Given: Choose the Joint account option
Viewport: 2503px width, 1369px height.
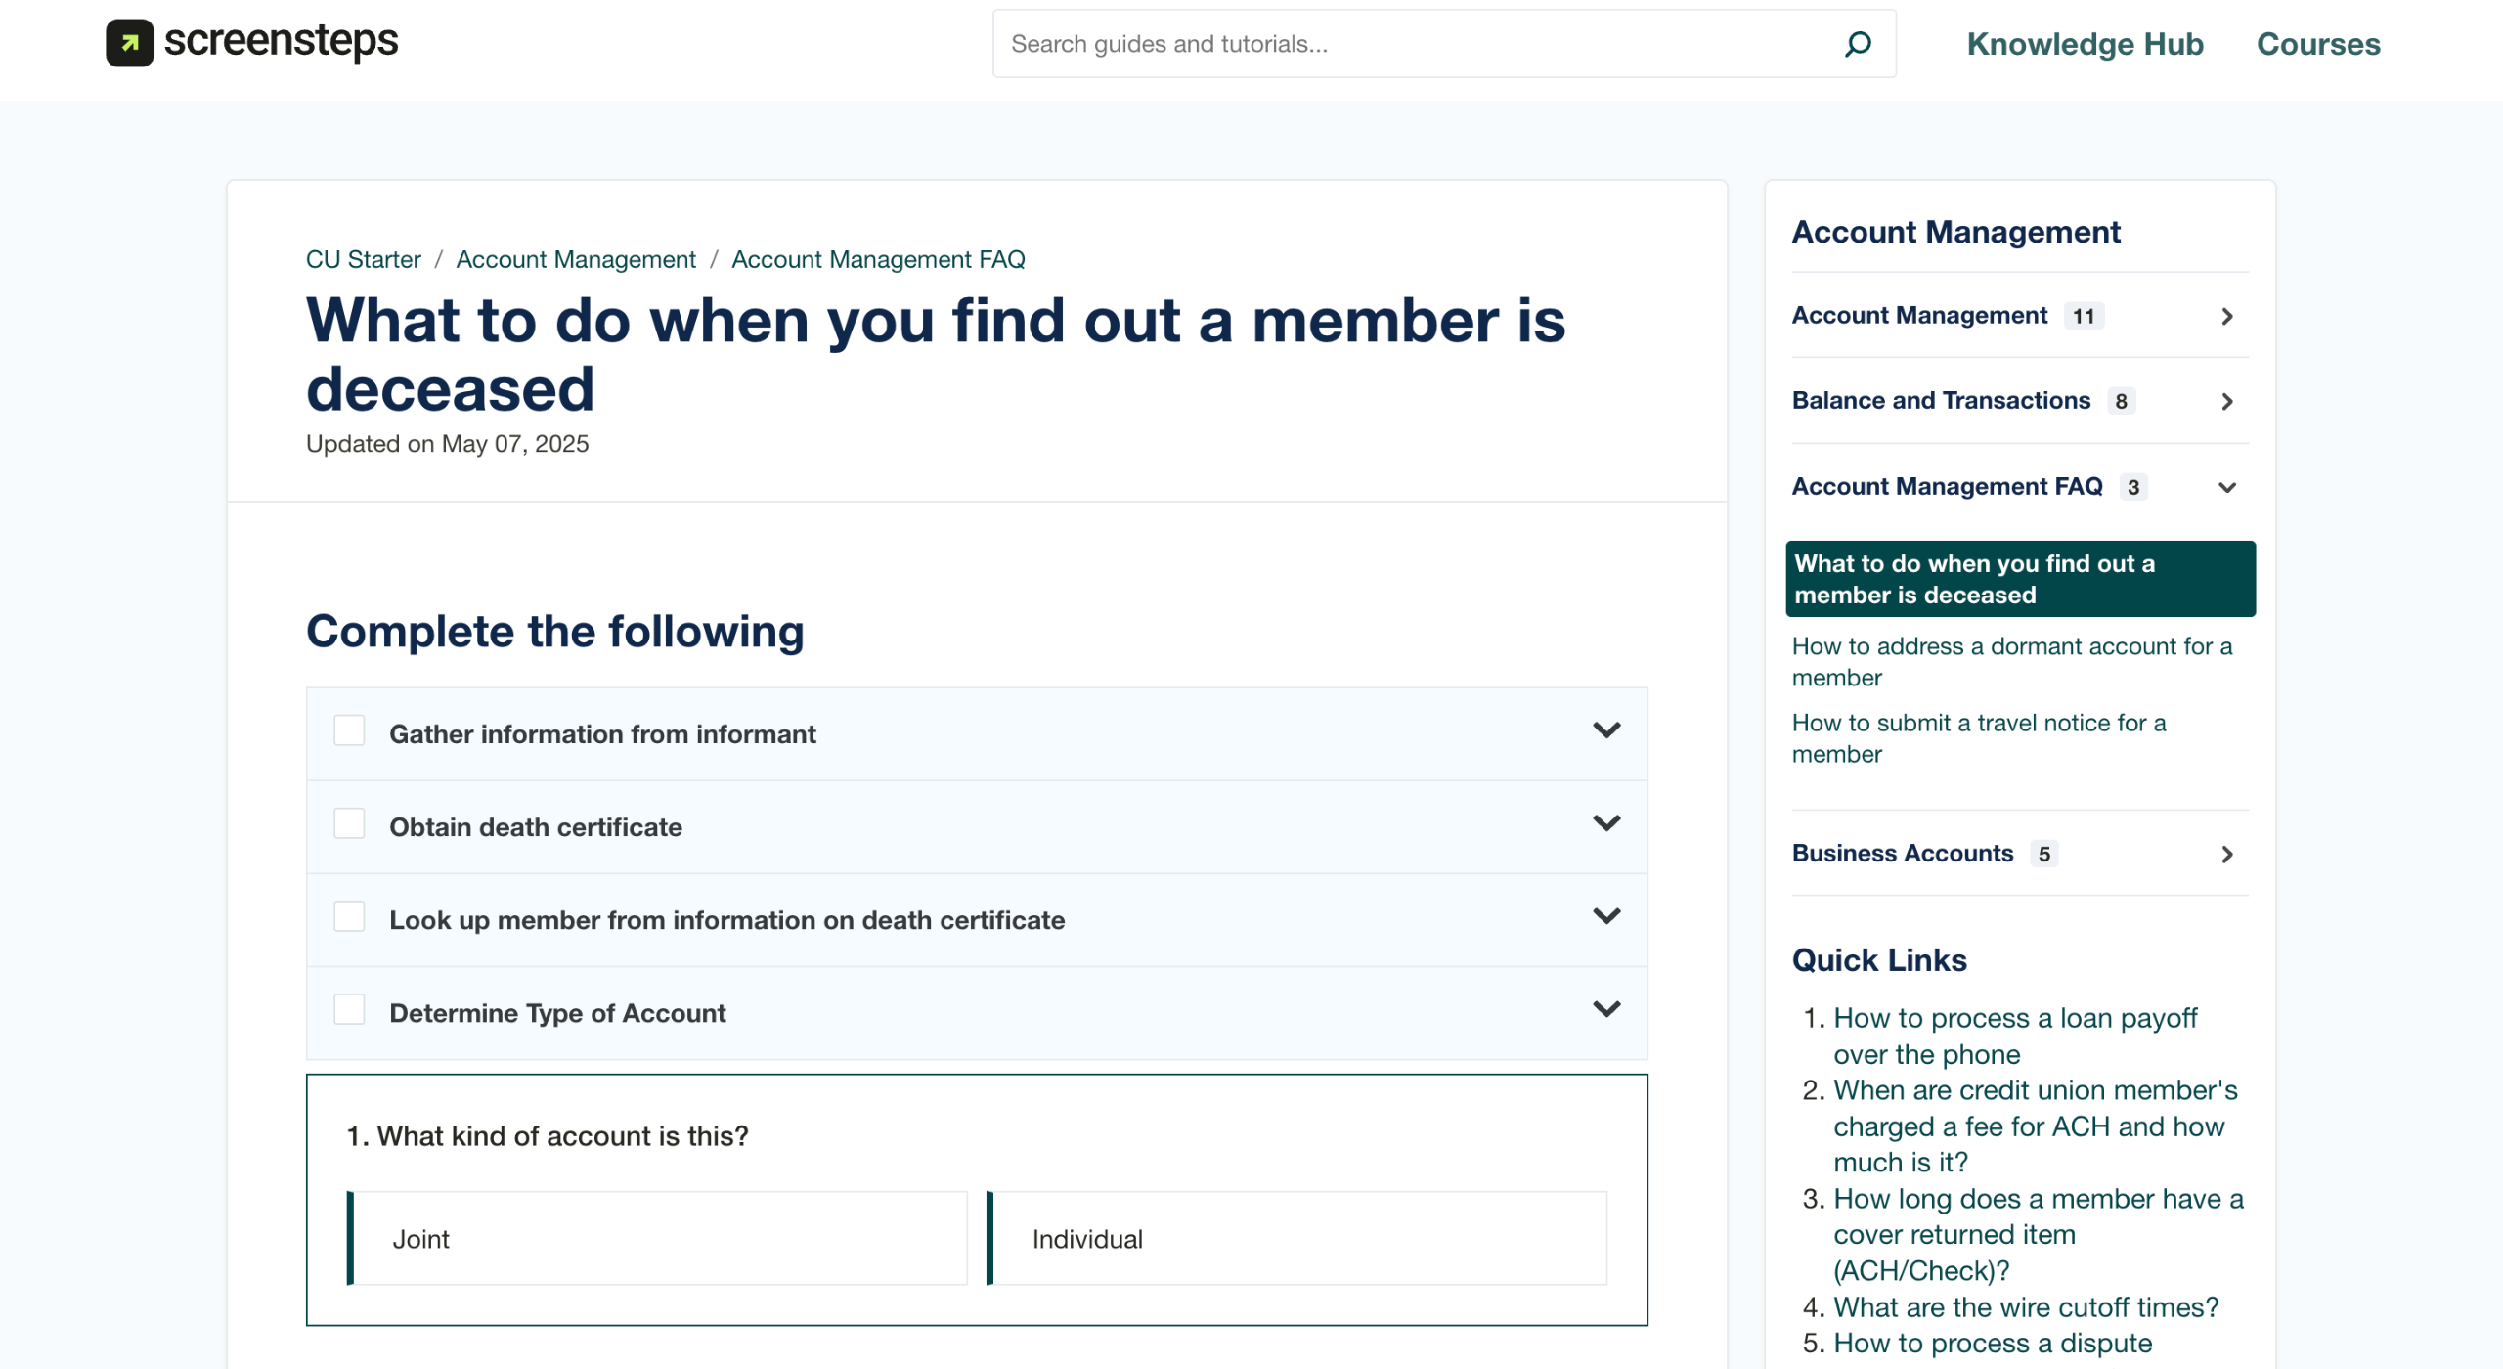Looking at the screenshot, I should click(x=657, y=1238).
